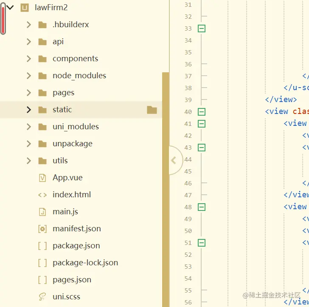This screenshot has width=309, height=307.
Task: Select the uni_modules folder name
Action: [x=76, y=127]
